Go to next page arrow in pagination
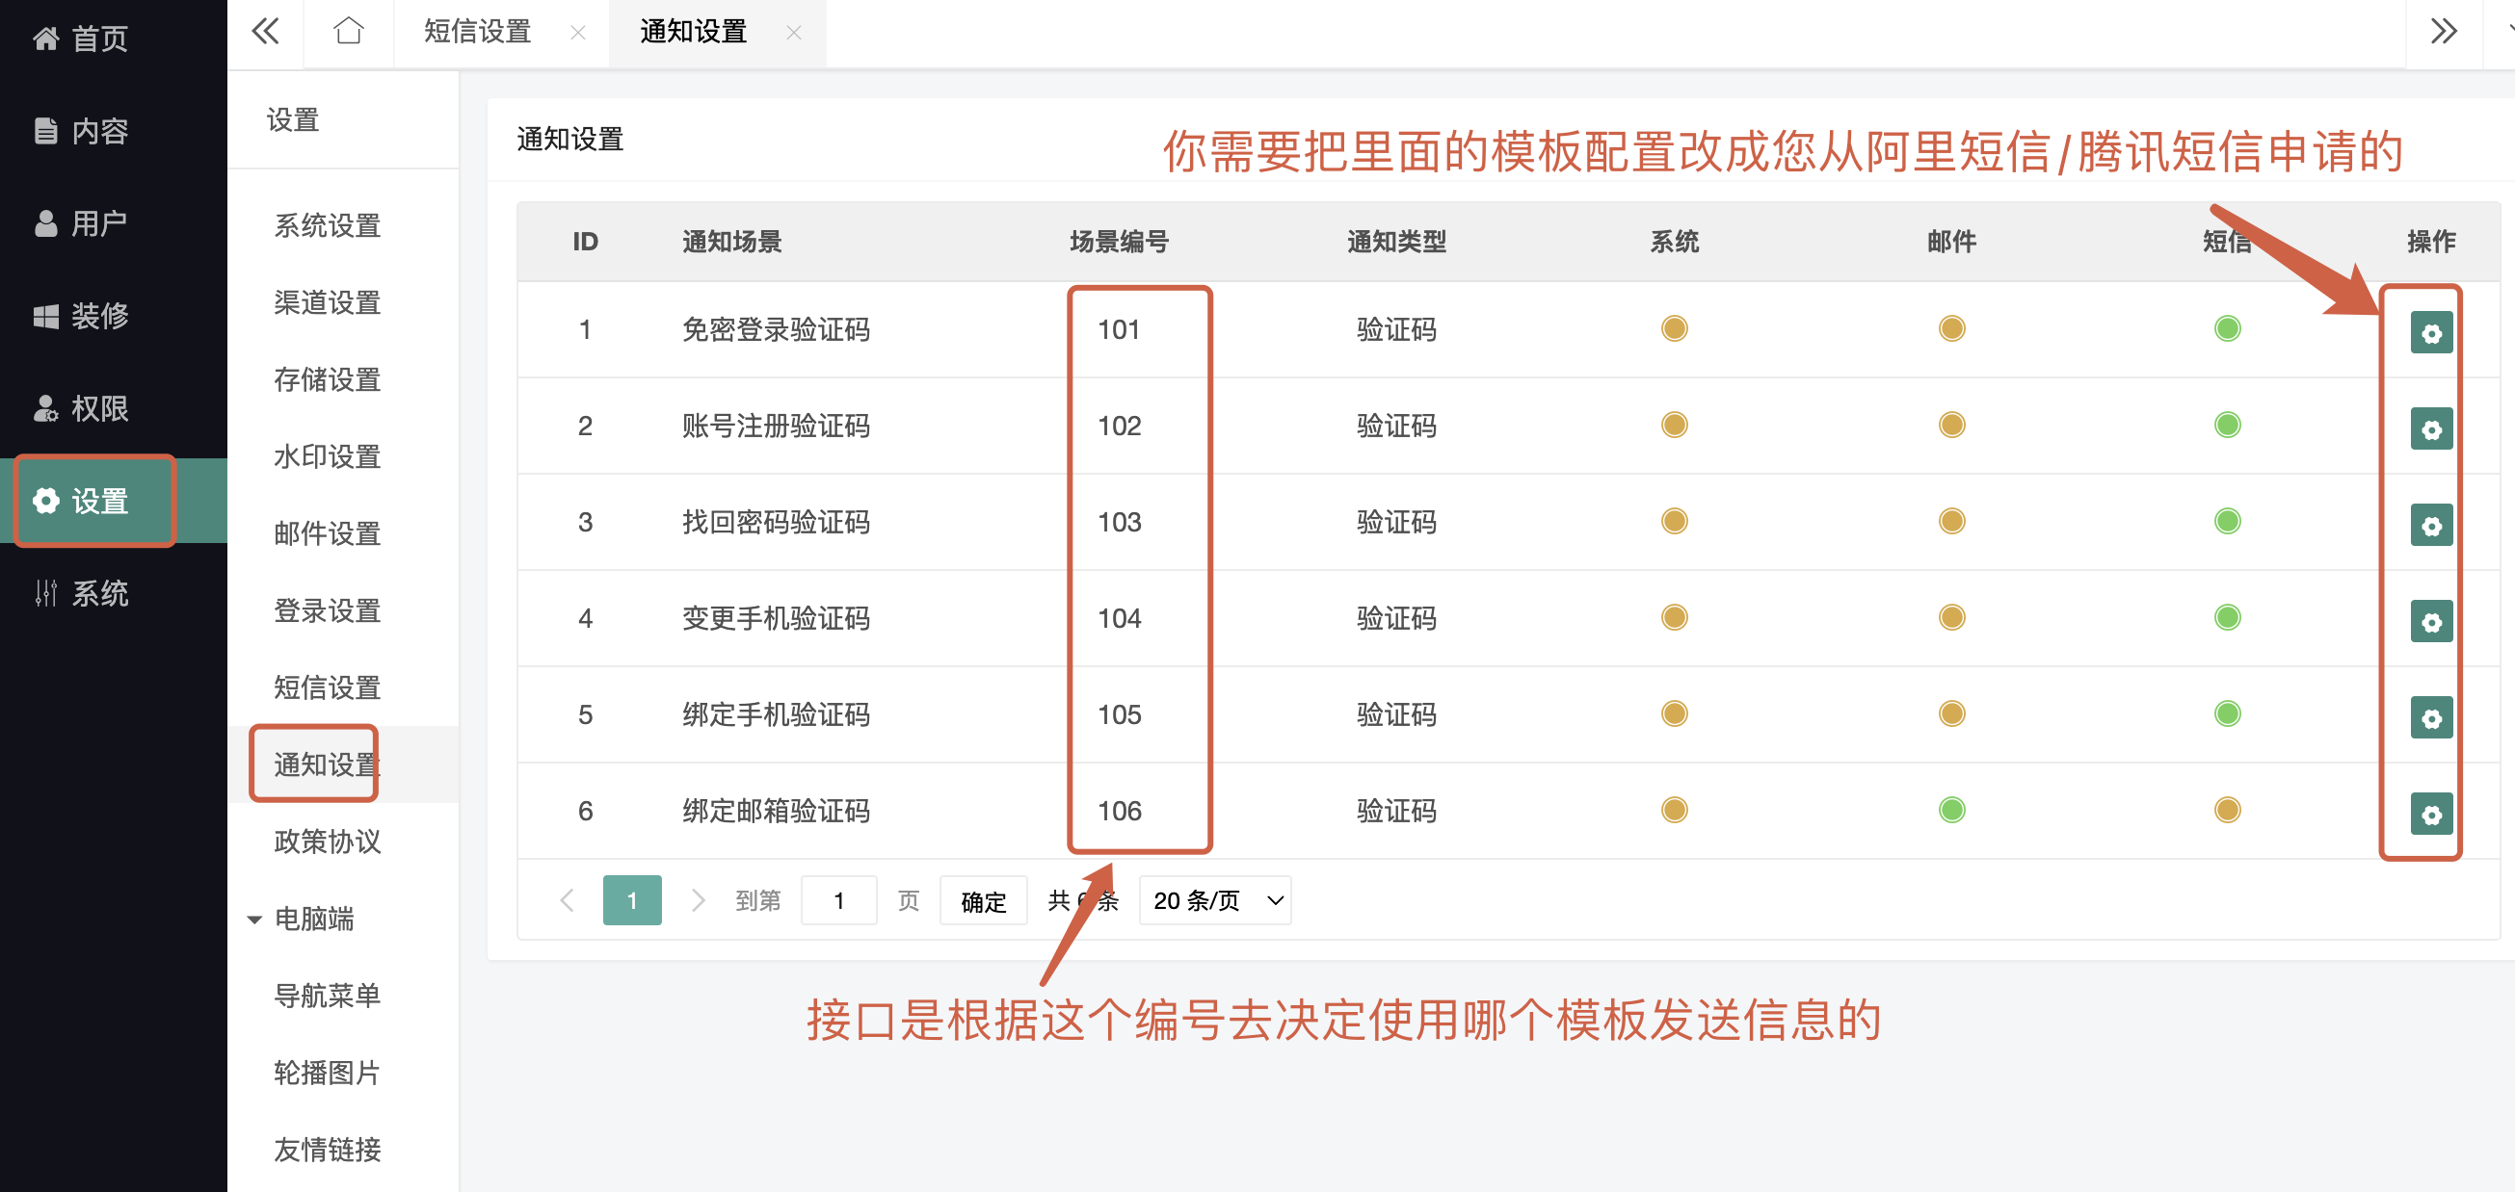Image resolution: width=2515 pixels, height=1192 pixels. [x=697, y=900]
